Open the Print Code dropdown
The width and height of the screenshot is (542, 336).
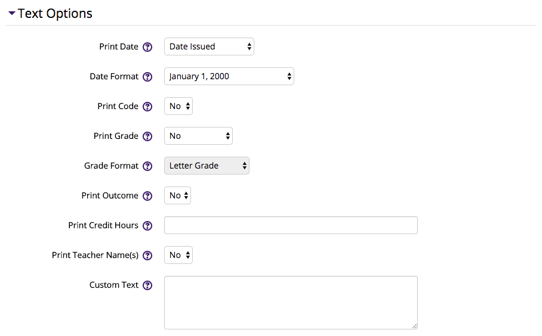pos(178,106)
